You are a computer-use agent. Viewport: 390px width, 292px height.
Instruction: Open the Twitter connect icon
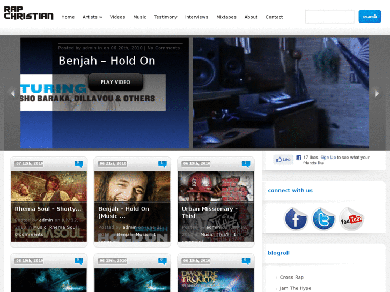coord(323,219)
